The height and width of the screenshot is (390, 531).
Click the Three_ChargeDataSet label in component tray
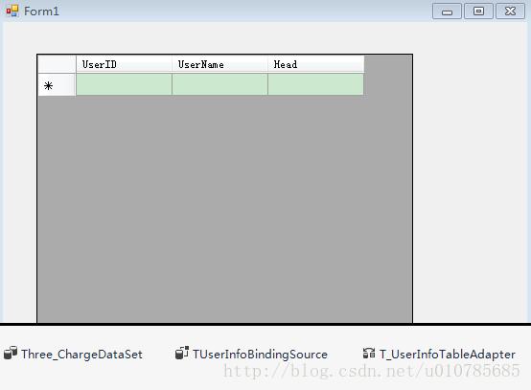click(81, 355)
